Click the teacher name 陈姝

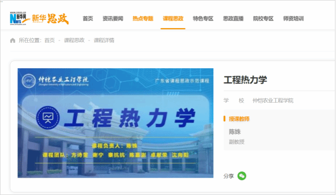235,132
